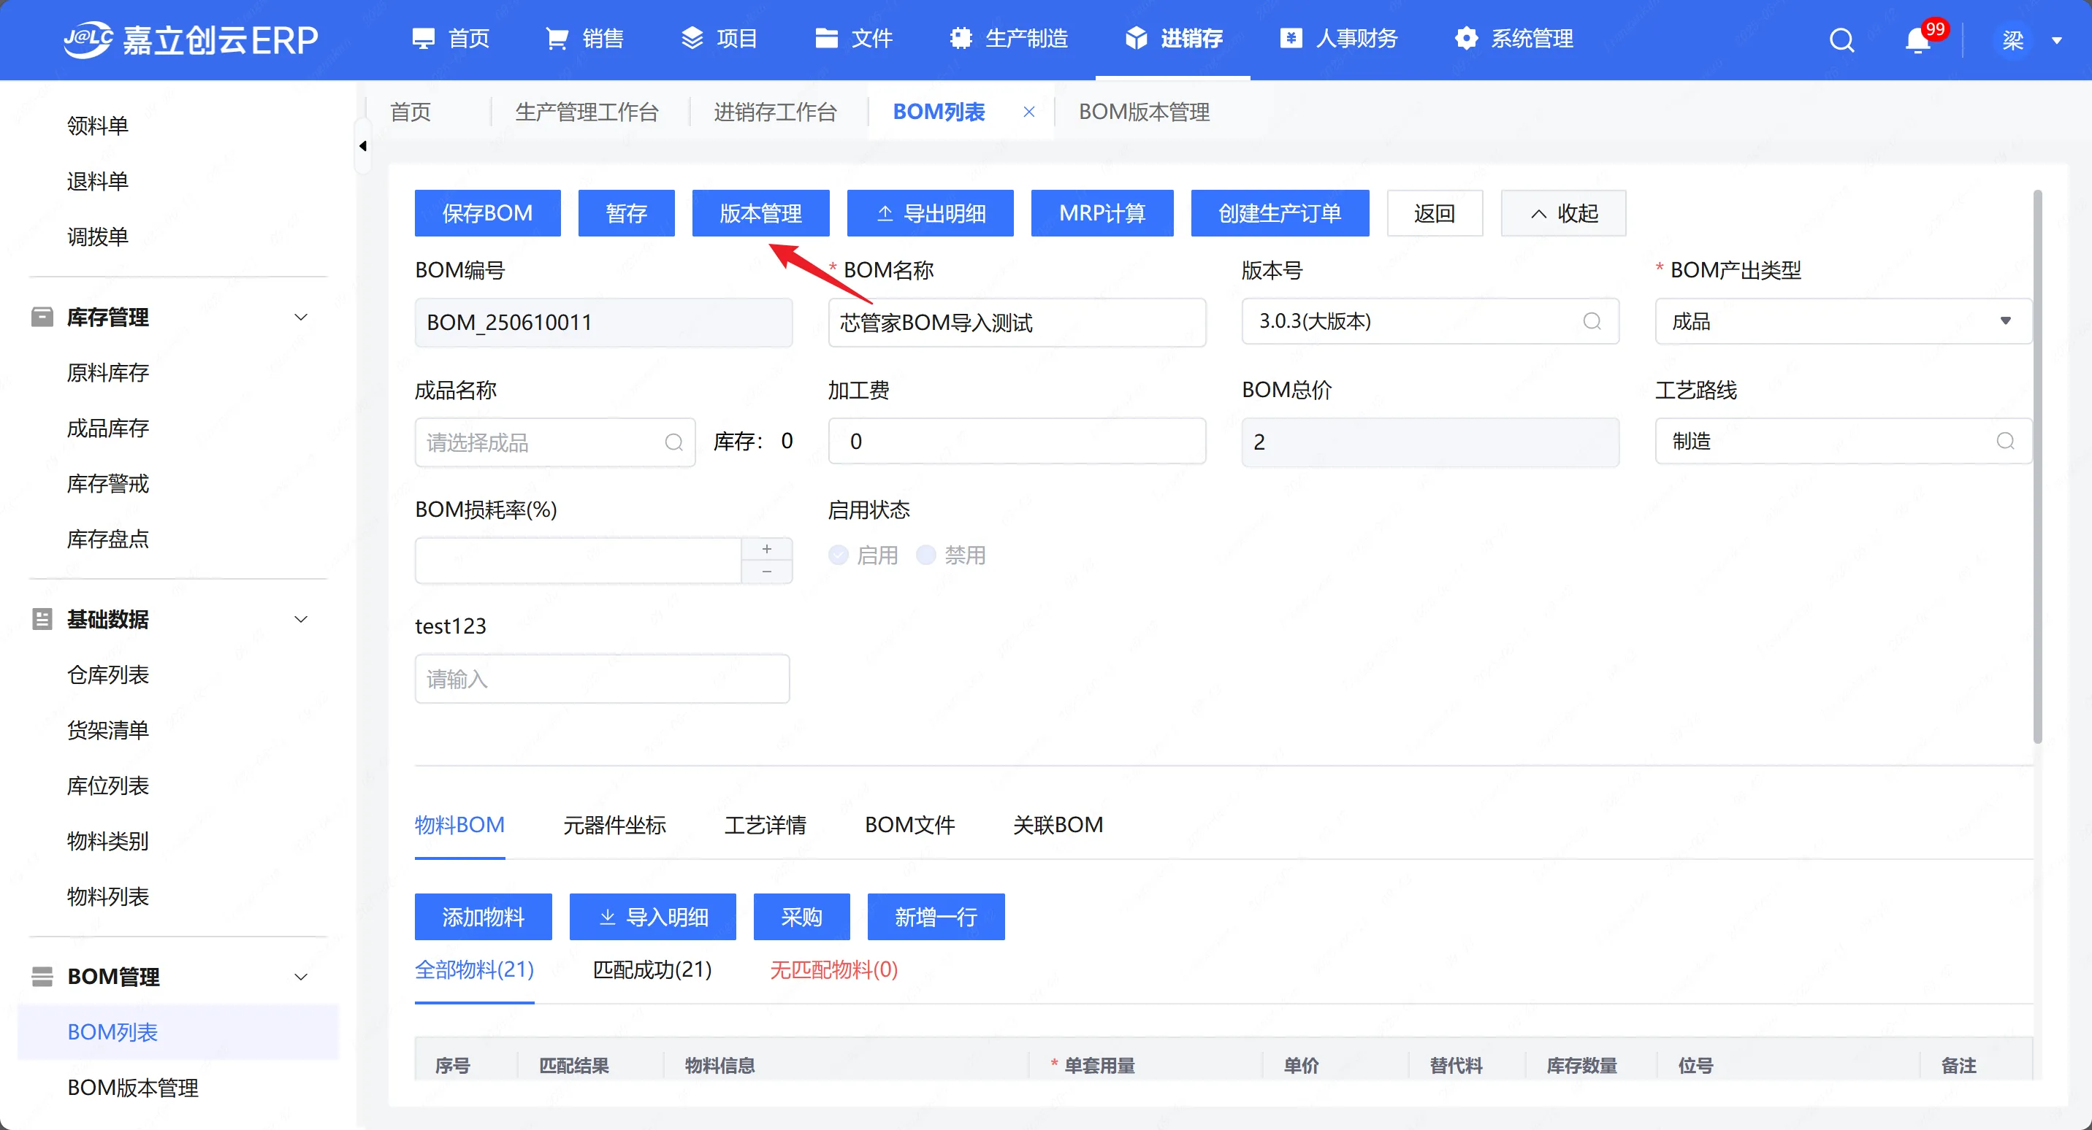Increase BOM损耗率 with plus stepper

(x=767, y=550)
